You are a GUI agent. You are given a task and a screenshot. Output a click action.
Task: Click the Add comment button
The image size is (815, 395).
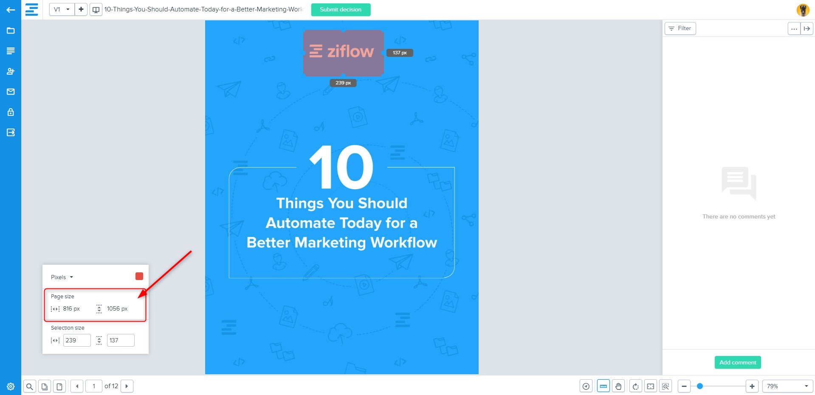tap(738, 362)
